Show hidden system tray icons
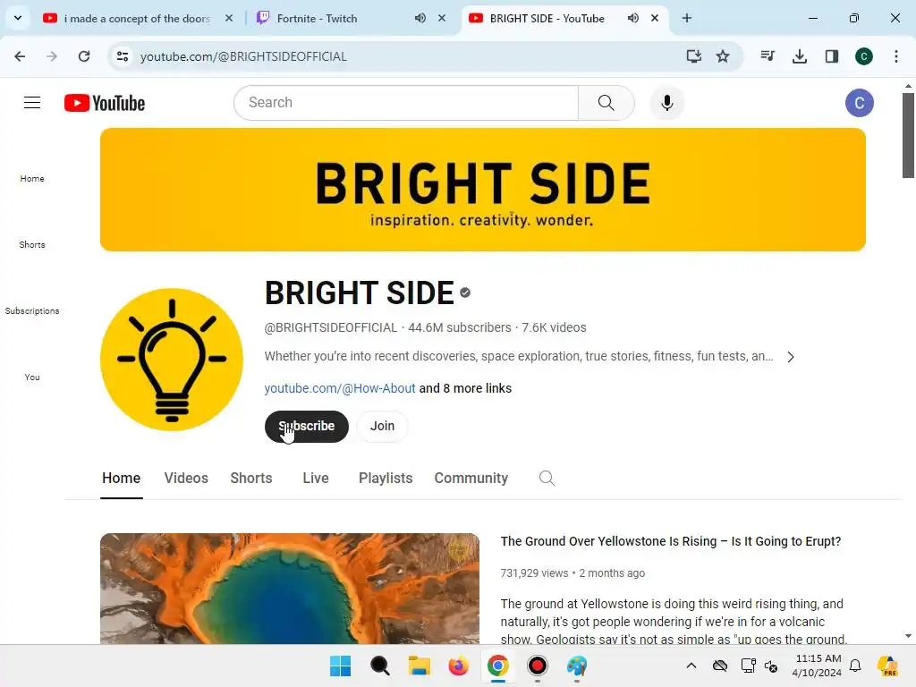The height and width of the screenshot is (687, 916). pyautogui.click(x=691, y=666)
